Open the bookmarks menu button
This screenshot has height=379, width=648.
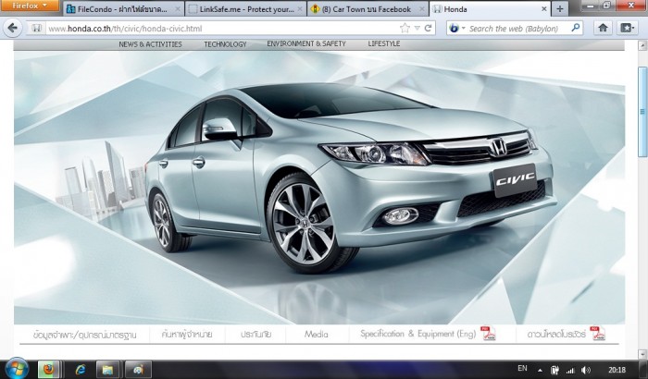click(x=627, y=28)
